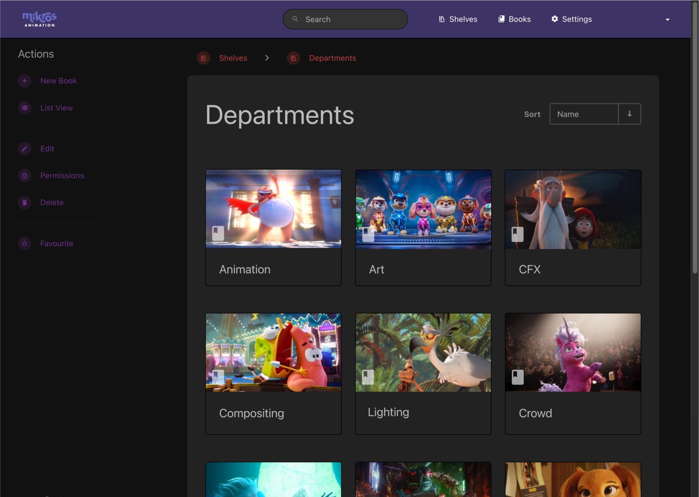Go to Shelves breadcrumb link
Viewport: 699px width, 497px height.
(x=233, y=58)
